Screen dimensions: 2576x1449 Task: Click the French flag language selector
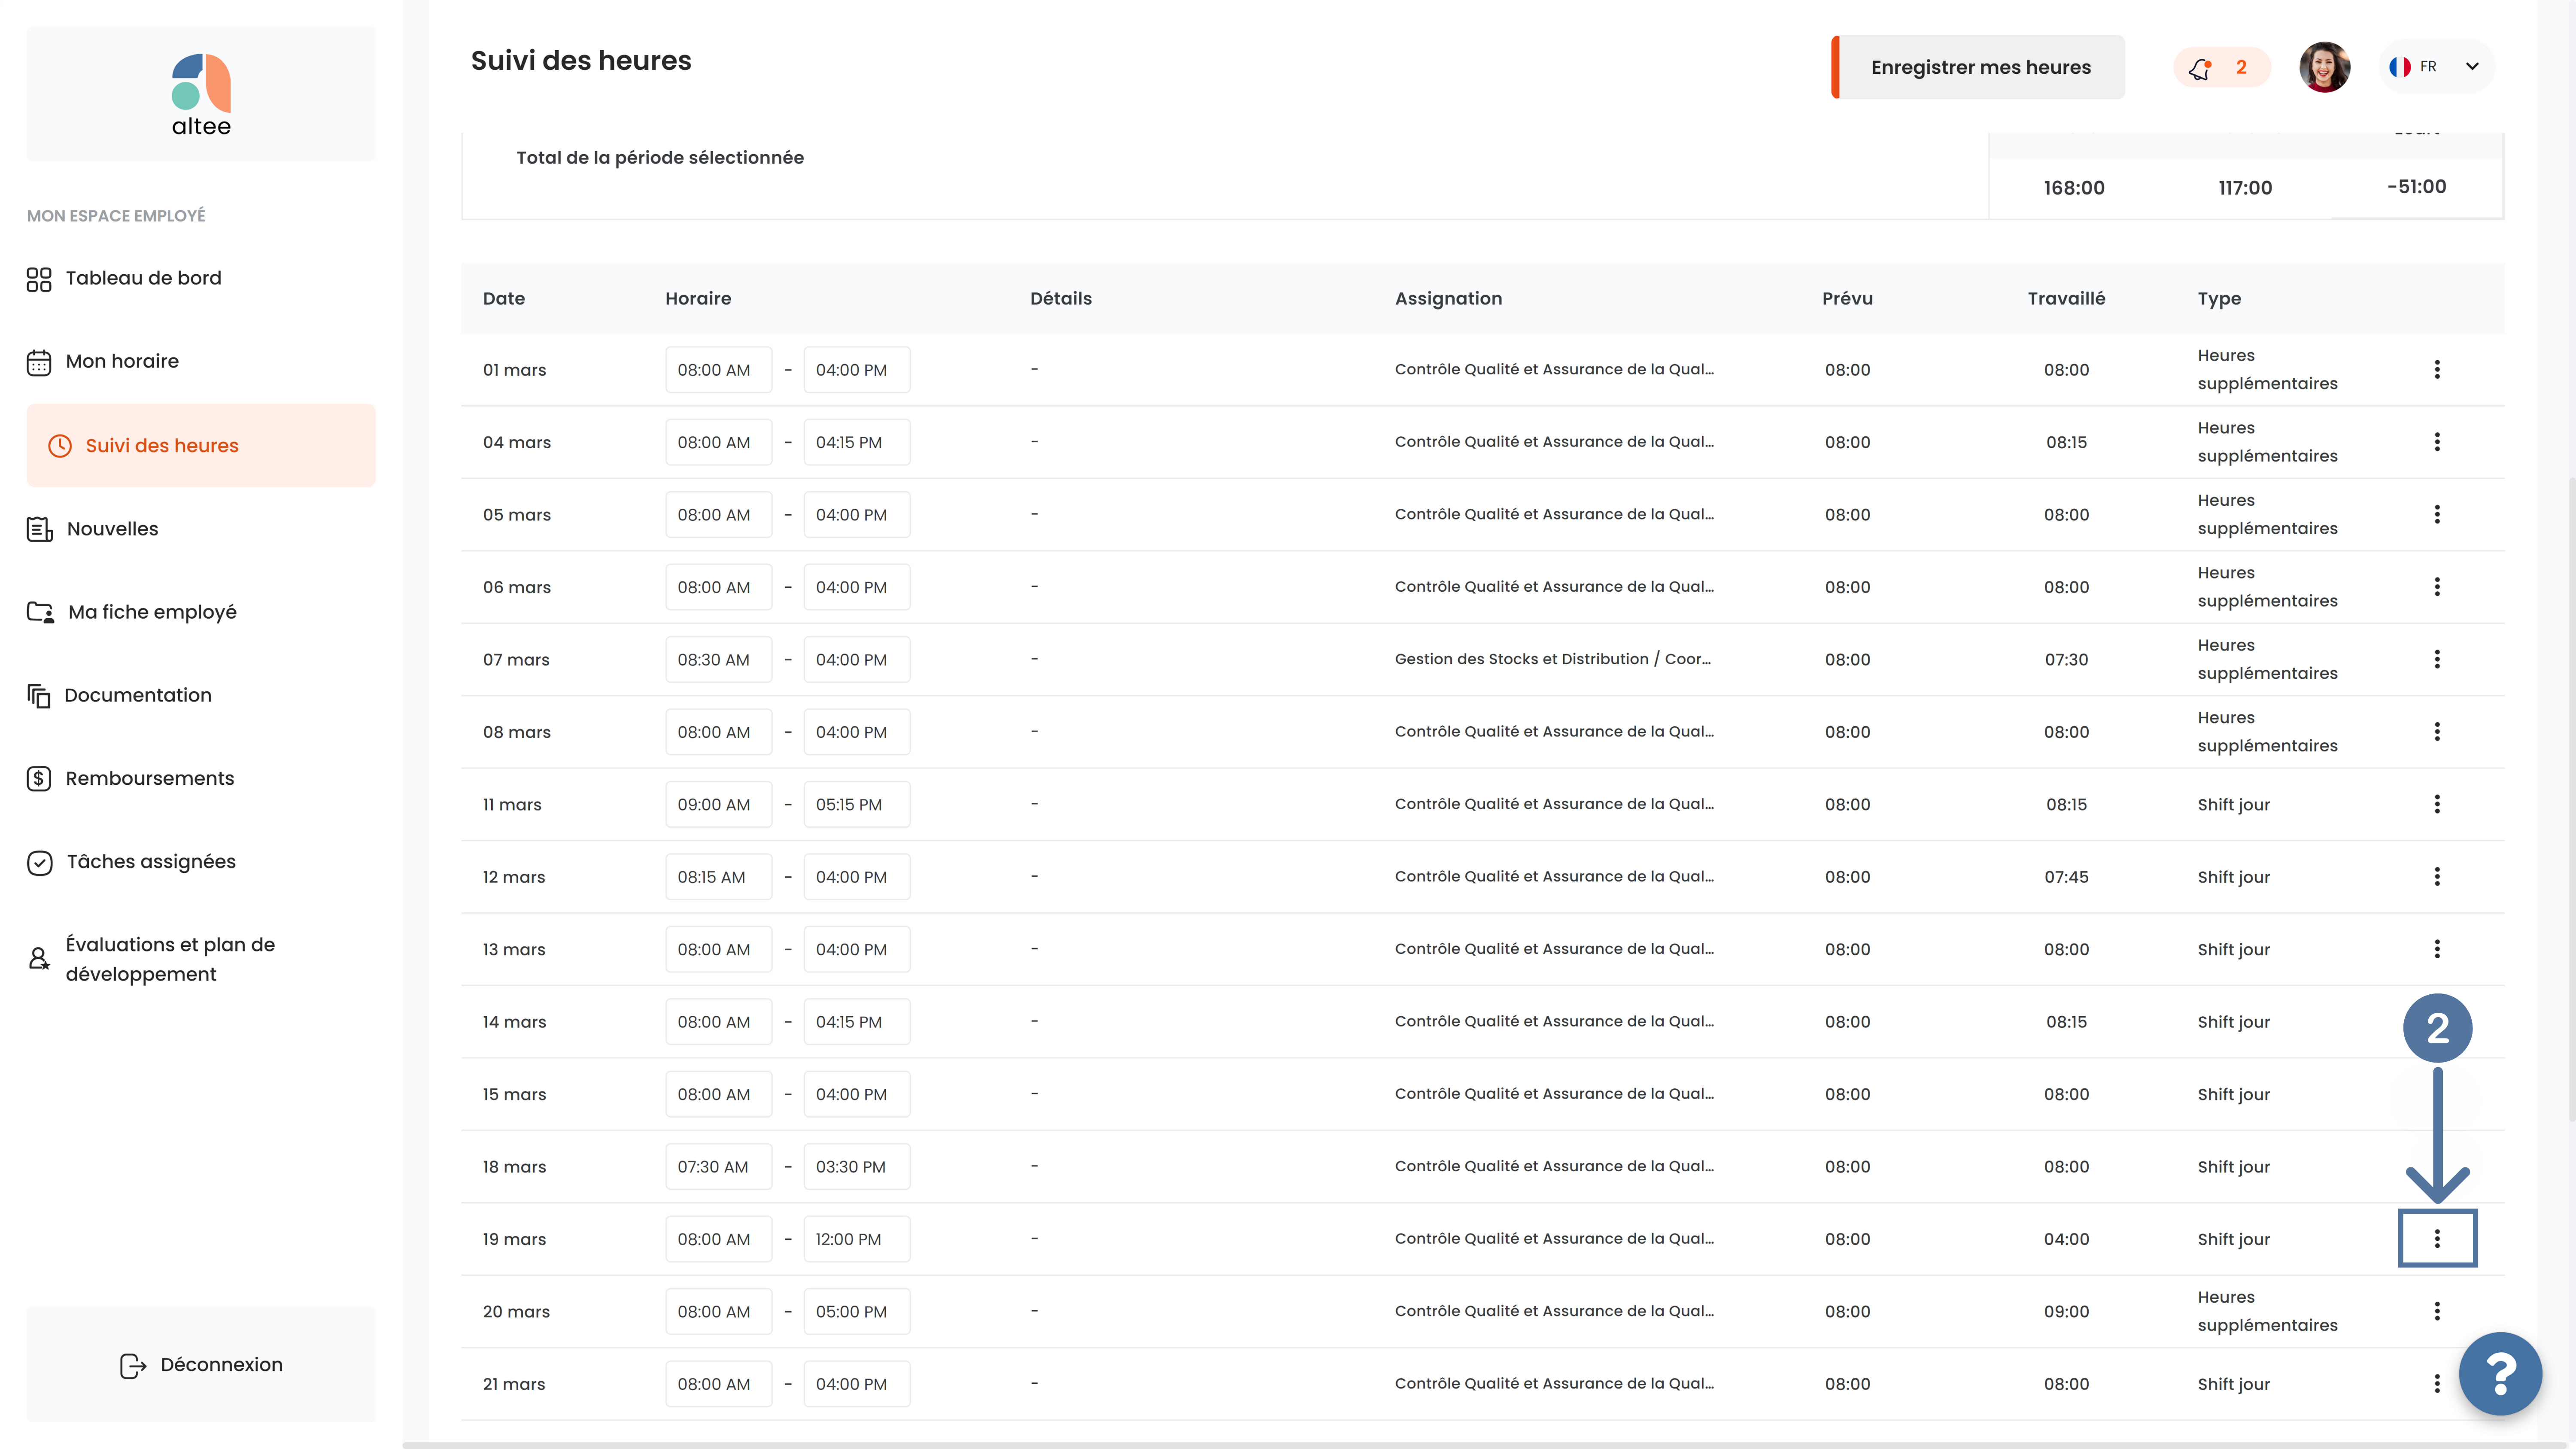click(2400, 67)
